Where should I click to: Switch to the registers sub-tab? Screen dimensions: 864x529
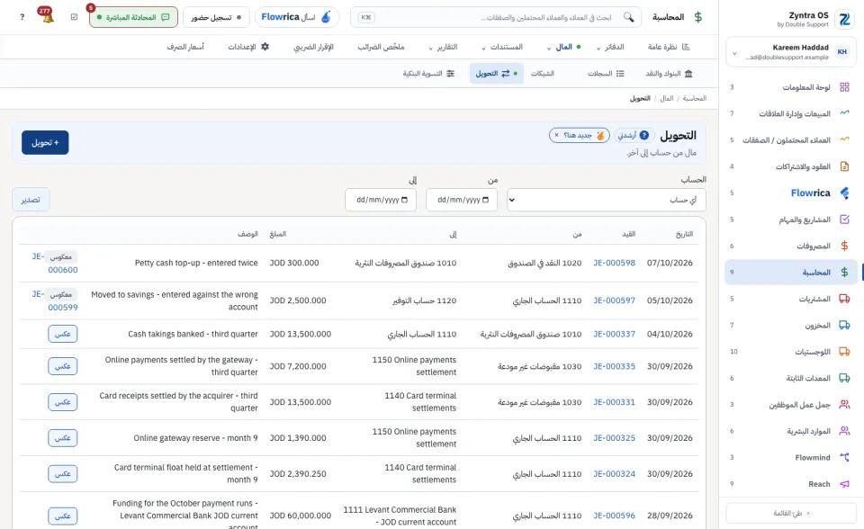coord(606,73)
